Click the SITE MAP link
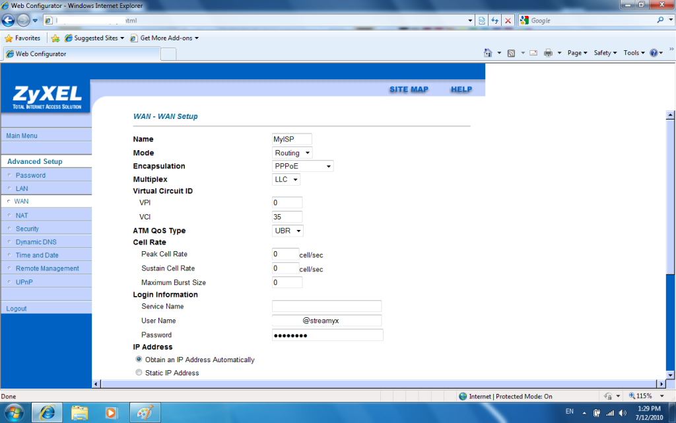Image resolution: width=676 pixels, height=423 pixels. pyautogui.click(x=409, y=89)
